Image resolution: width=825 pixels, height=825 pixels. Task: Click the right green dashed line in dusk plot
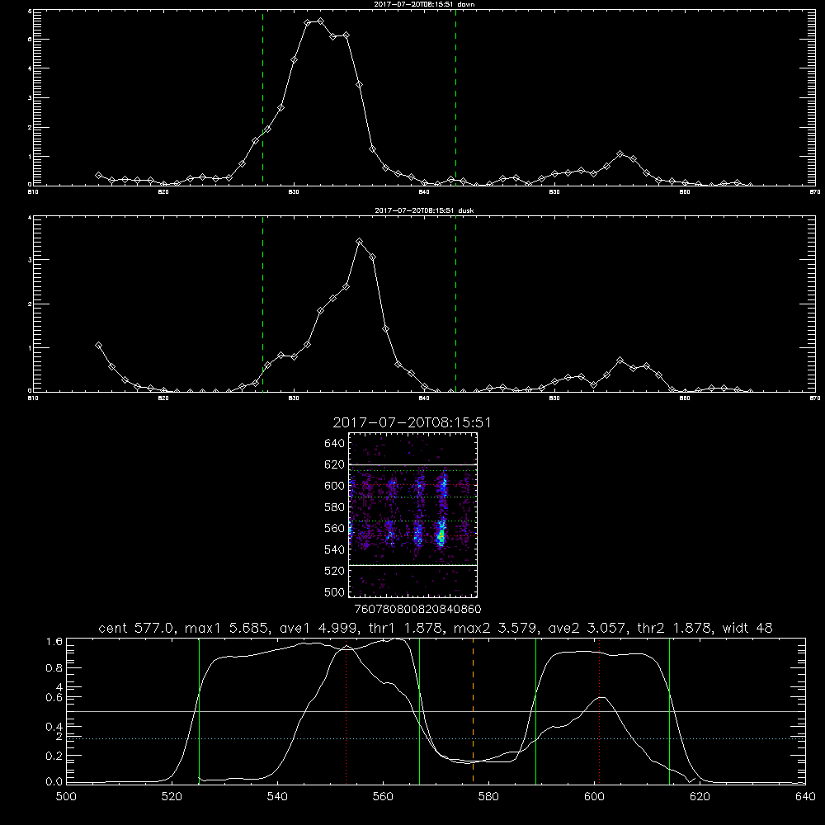point(455,304)
